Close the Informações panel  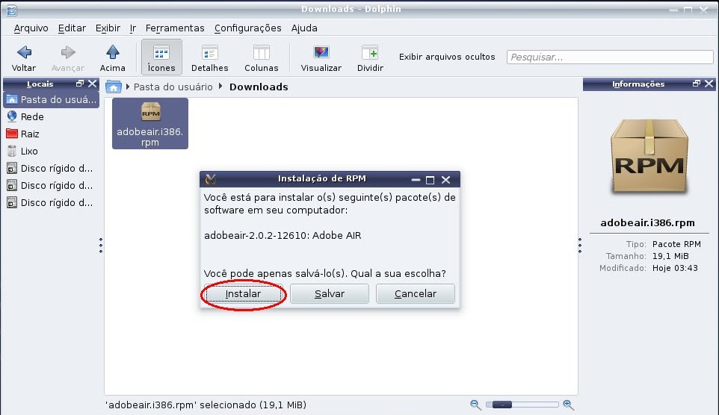709,84
